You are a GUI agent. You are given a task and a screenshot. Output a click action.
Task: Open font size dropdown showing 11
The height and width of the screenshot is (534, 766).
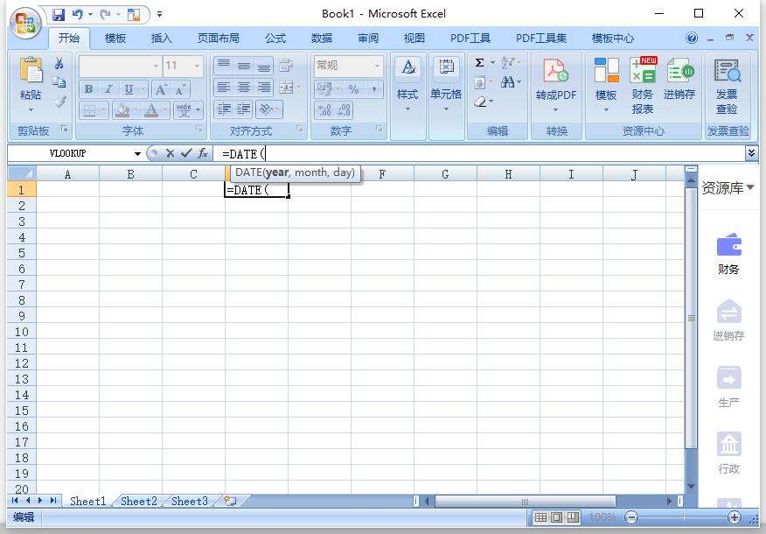(198, 66)
